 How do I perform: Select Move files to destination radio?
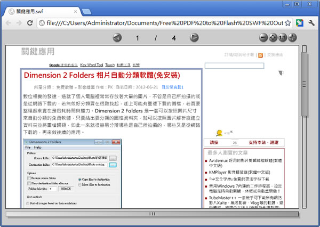tap(79, 185)
